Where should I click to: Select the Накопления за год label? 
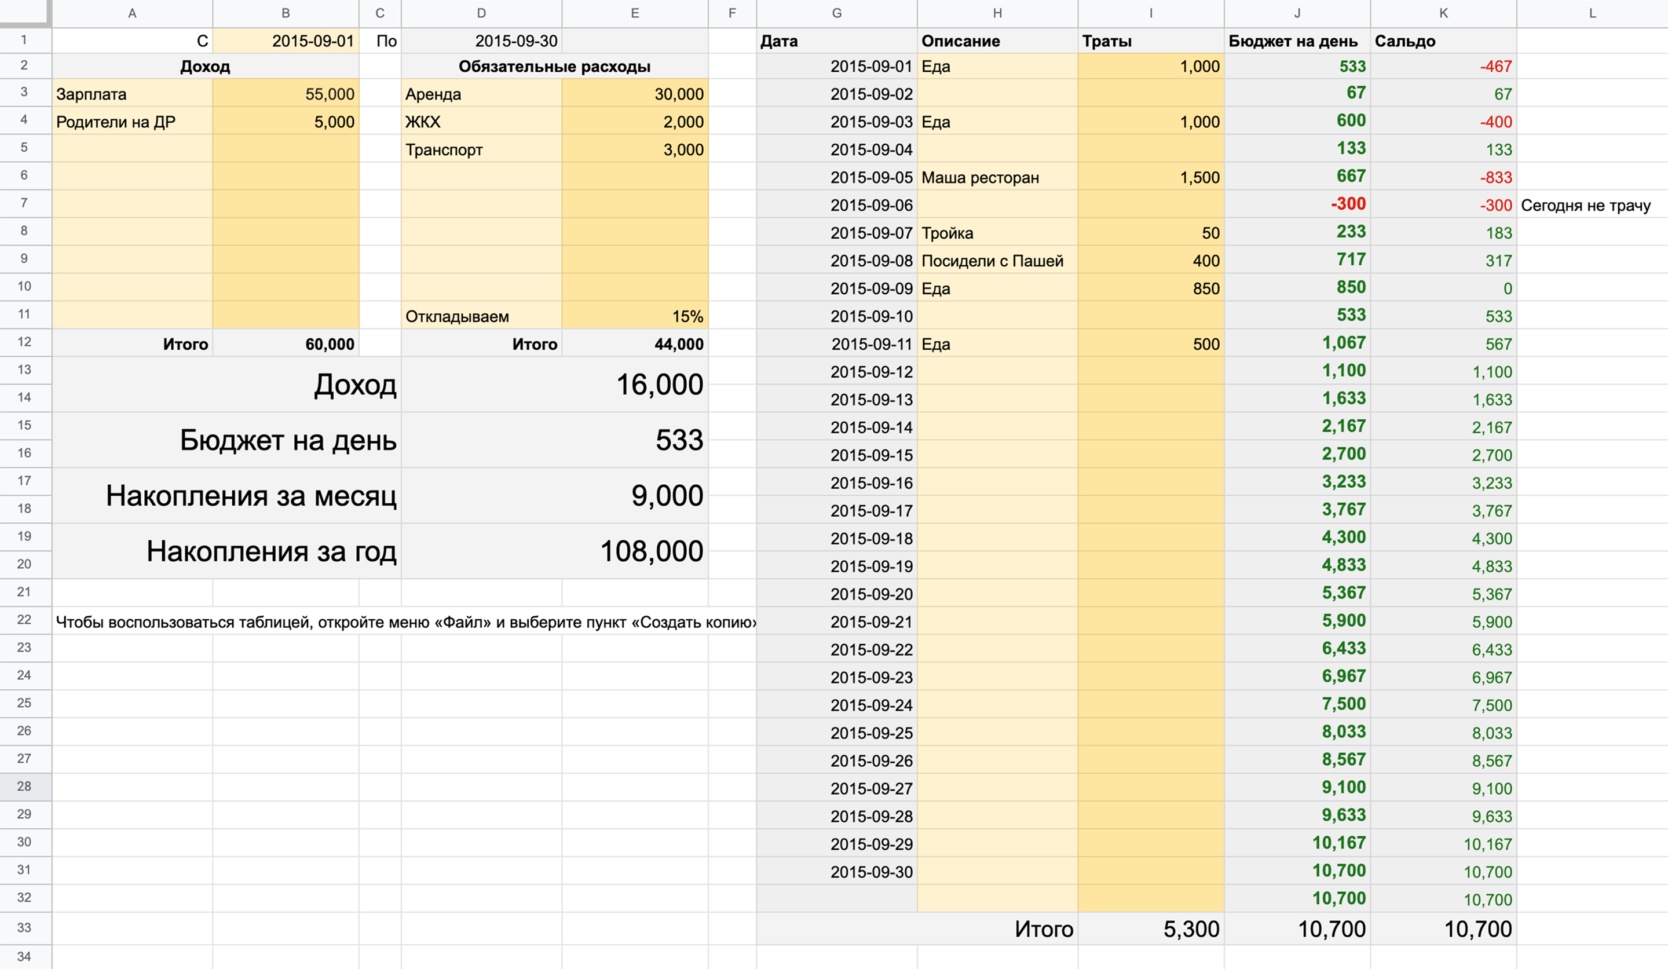click(x=226, y=551)
